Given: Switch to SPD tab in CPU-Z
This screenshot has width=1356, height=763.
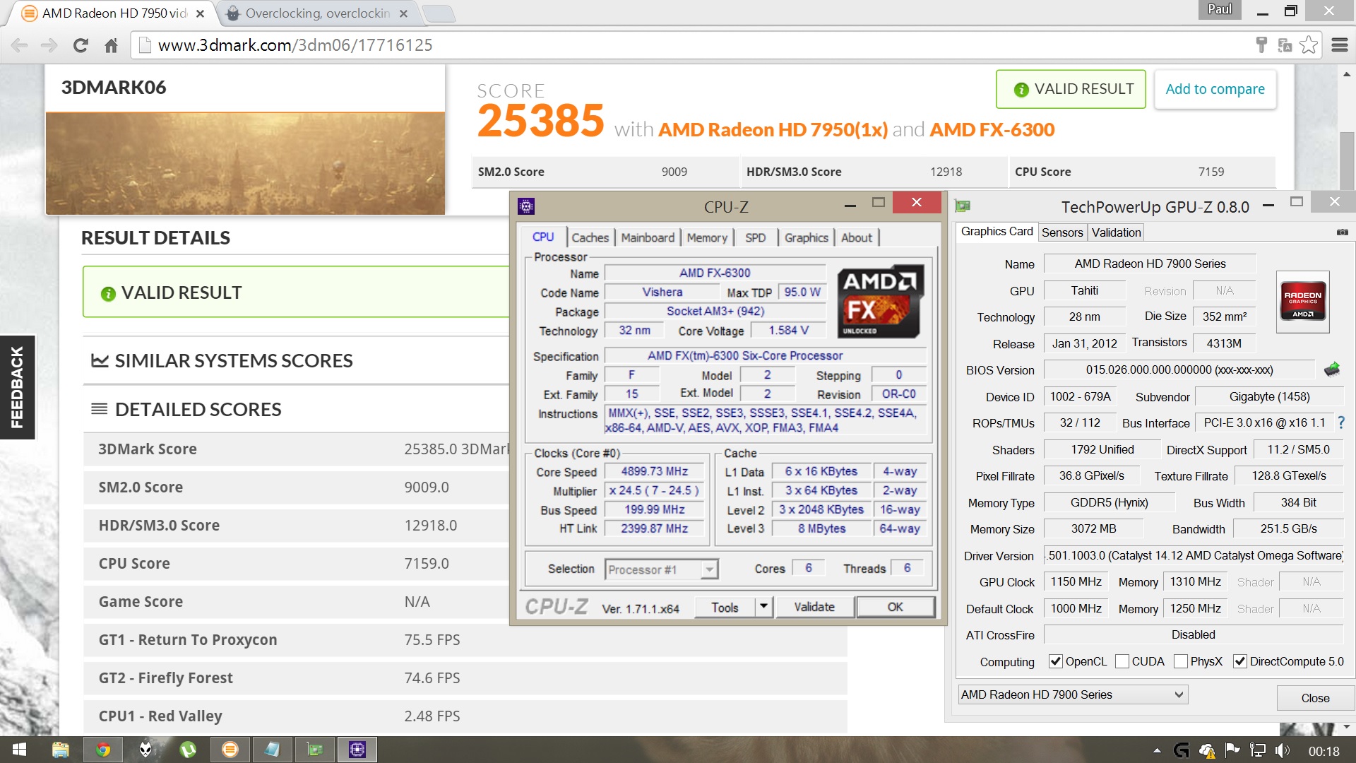Looking at the screenshot, I should tap(756, 237).
